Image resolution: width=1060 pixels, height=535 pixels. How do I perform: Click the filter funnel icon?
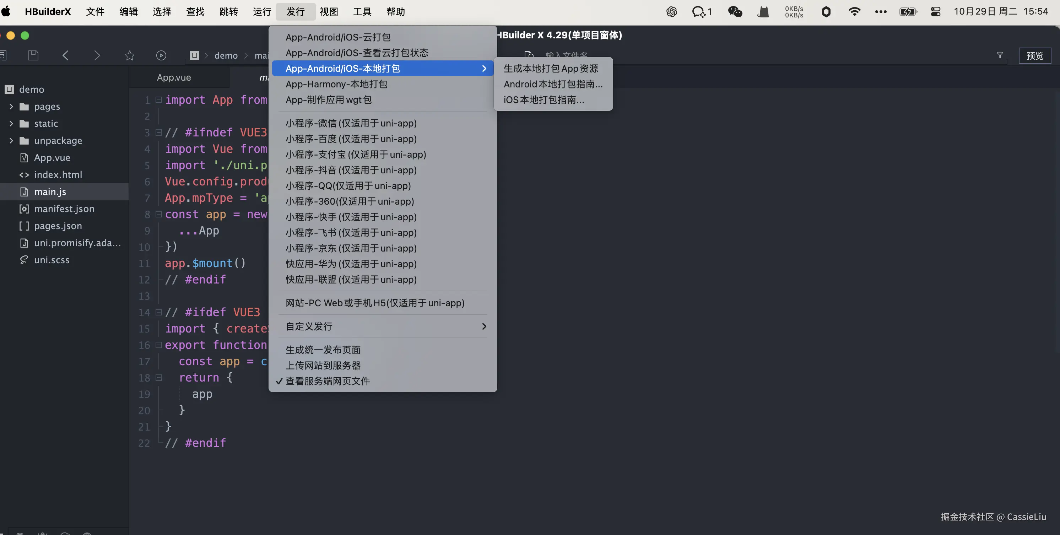pyautogui.click(x=1000, y=55)
